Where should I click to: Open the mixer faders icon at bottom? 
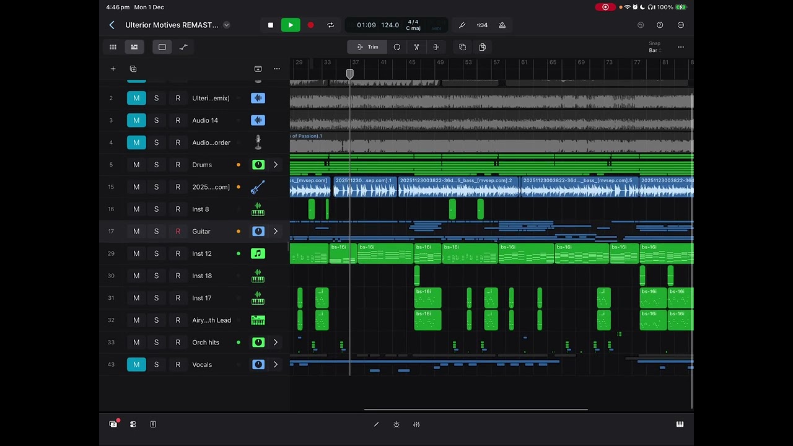416,424
